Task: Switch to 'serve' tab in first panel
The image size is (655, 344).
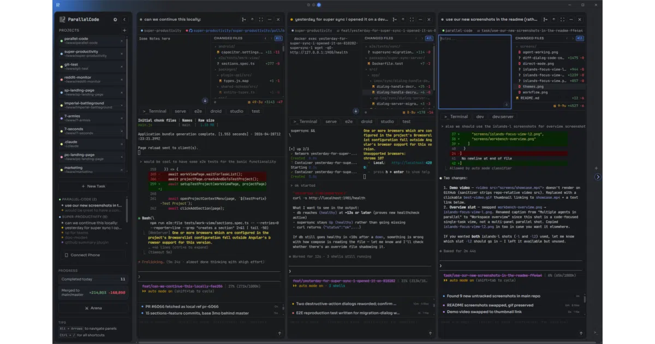Action: click(x=180, y=111)
